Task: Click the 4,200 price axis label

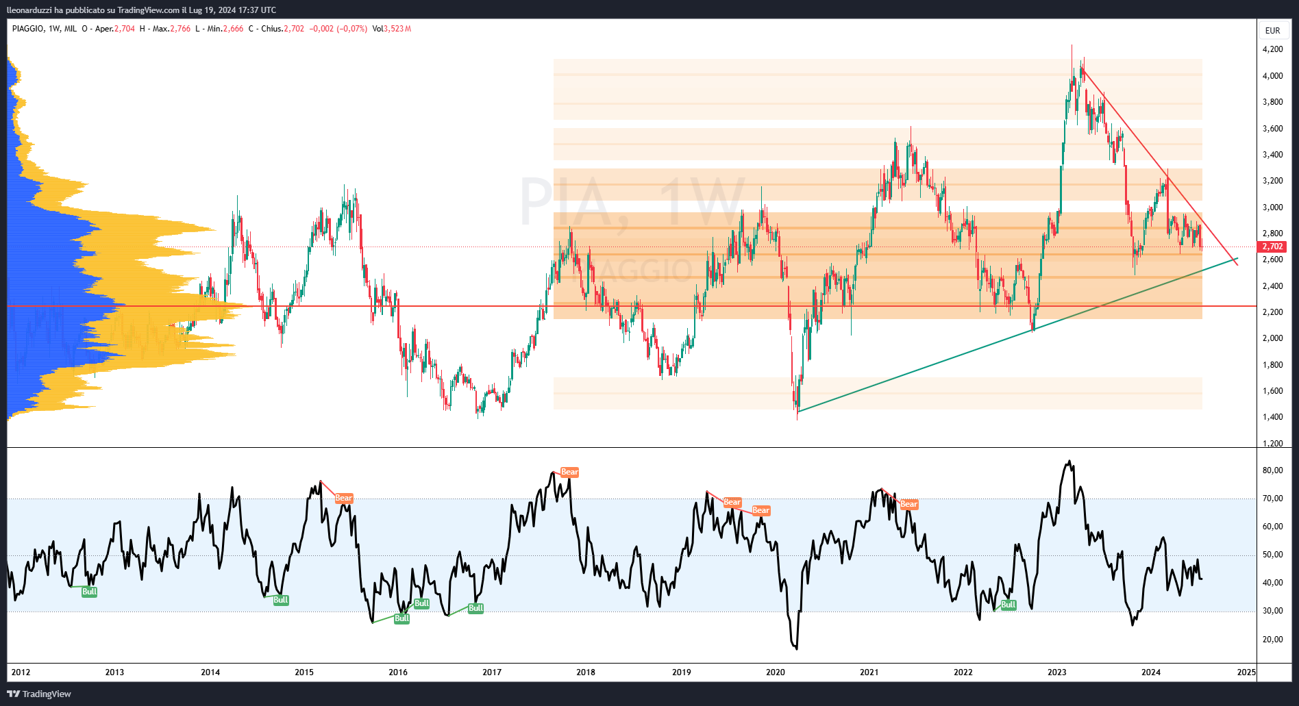Action: (x=1272, y=49)
